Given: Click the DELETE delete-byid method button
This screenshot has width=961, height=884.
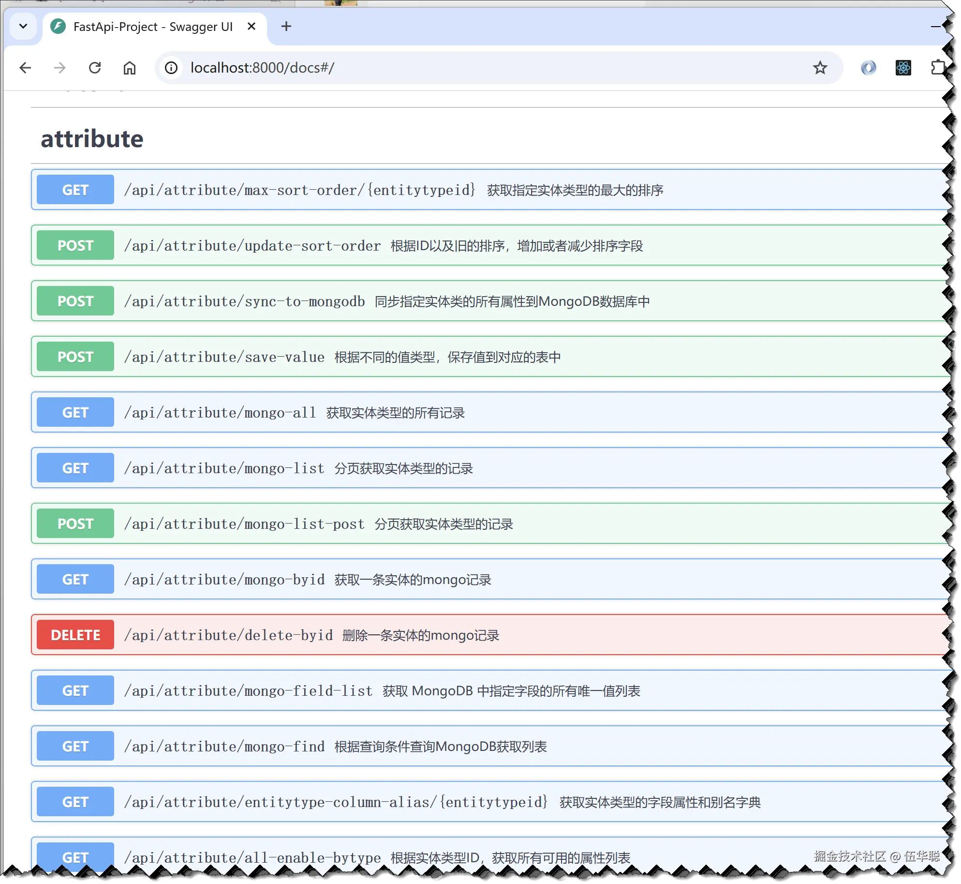Looking at the screenshot, I should [75, 635].
